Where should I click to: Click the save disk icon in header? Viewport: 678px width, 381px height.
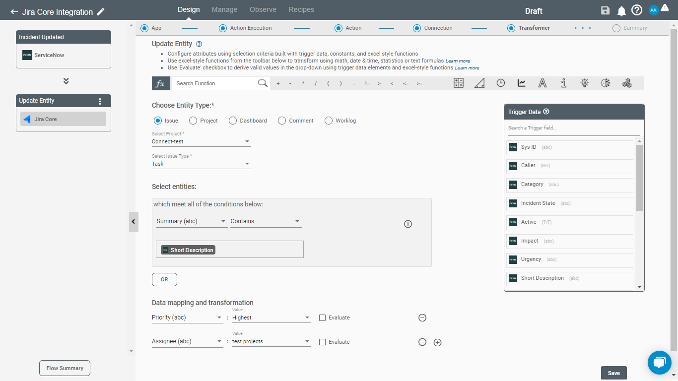point(605,11)
